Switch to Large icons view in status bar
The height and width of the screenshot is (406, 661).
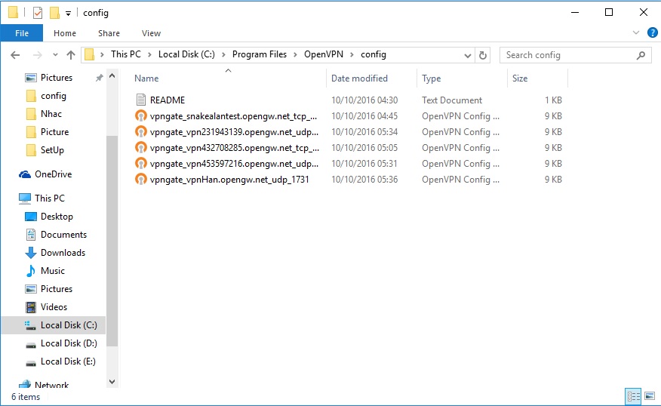(650, 396)
